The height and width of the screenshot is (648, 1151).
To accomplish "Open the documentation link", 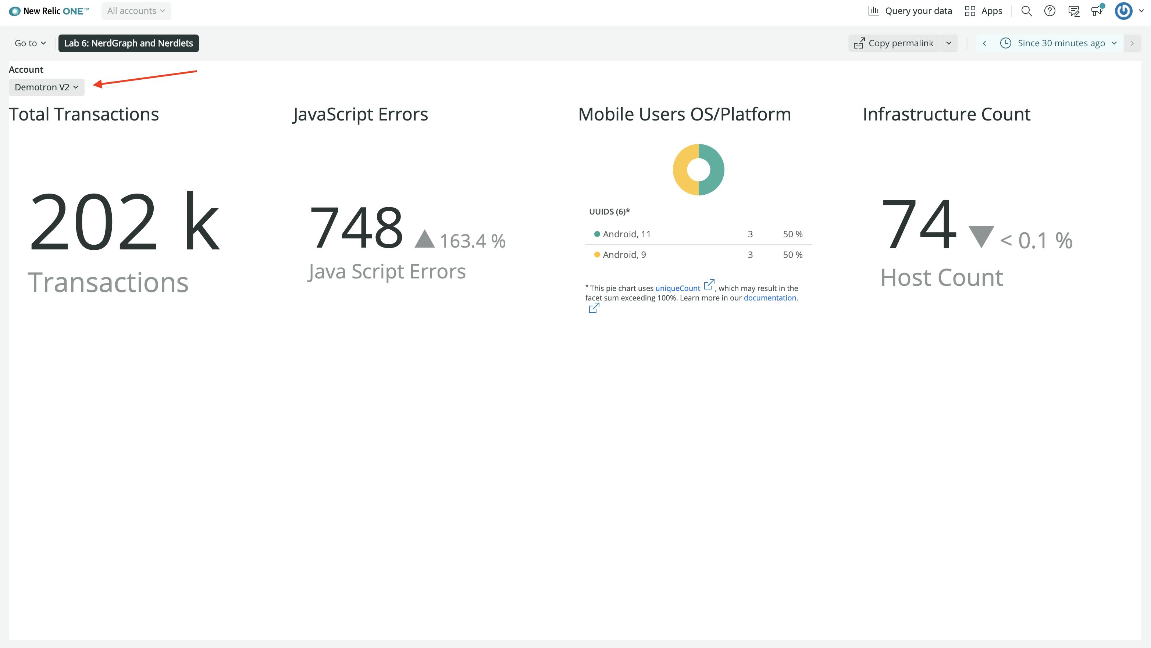I will [x=770, y=298].
